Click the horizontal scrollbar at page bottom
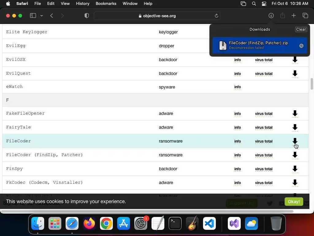Screen dimensions: 314x236 point(147,211)
